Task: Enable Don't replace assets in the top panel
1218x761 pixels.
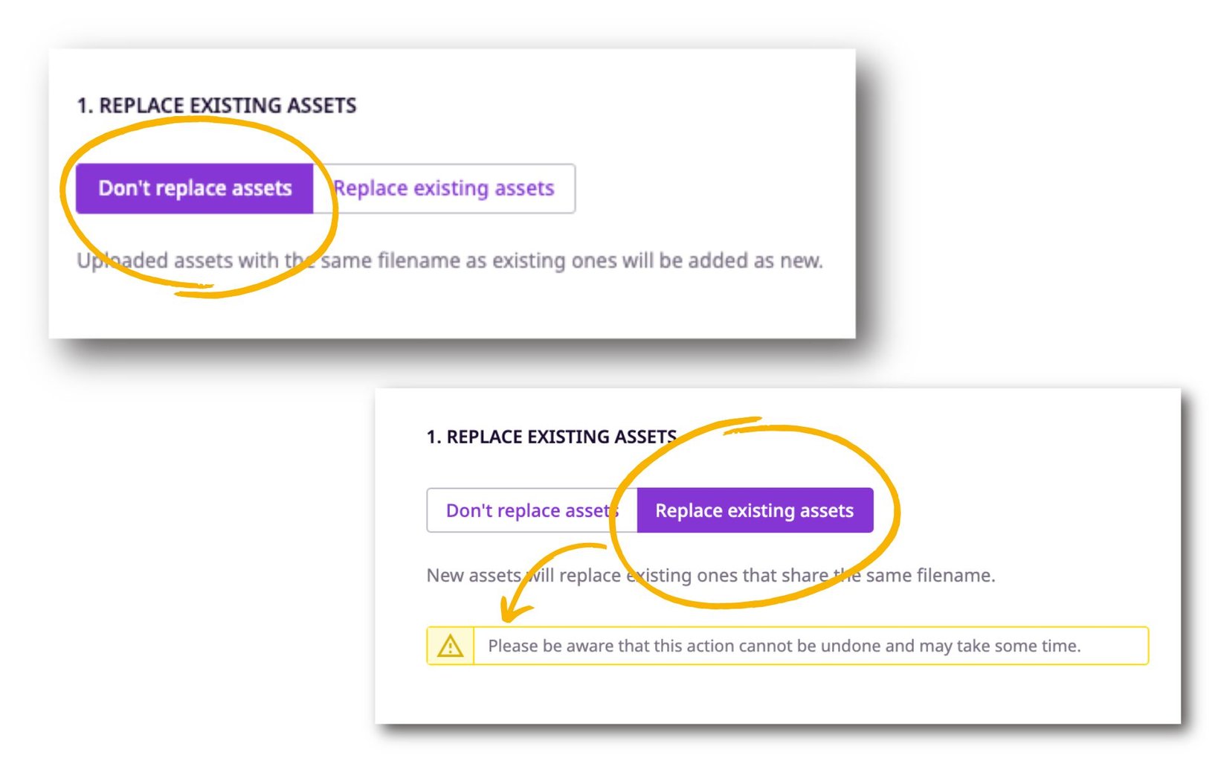Action: (x=195, y=188)
